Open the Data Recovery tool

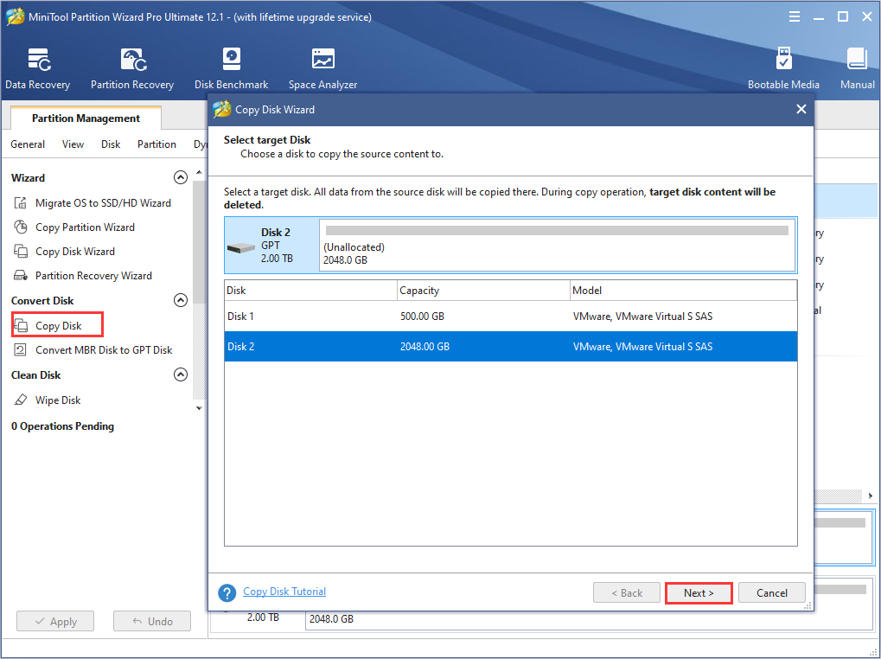[x=38, y=69]
